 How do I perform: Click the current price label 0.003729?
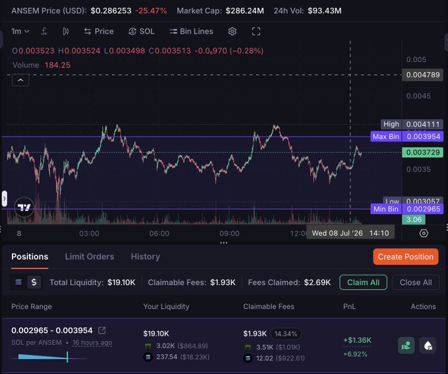click(x=422, y=152)
